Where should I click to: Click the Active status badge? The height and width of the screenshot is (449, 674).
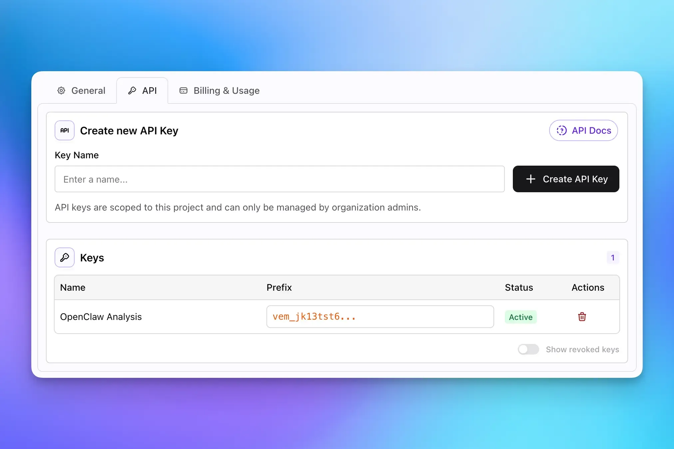click(x=520, y=317)
